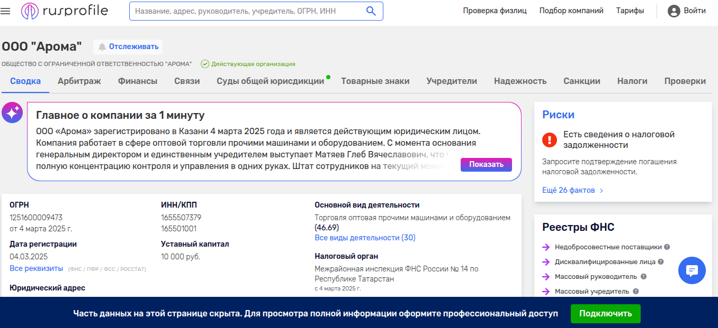The height and width of the screenshot is (328, 718).
Task: Click Массовый учредитель registry link
Action: point(592,291)
